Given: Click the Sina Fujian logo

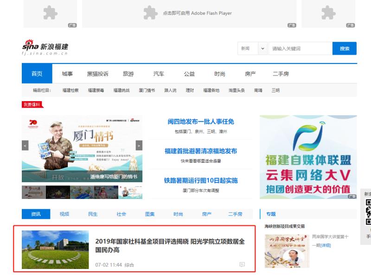Looking at the screenshot, I should [45, 48].
